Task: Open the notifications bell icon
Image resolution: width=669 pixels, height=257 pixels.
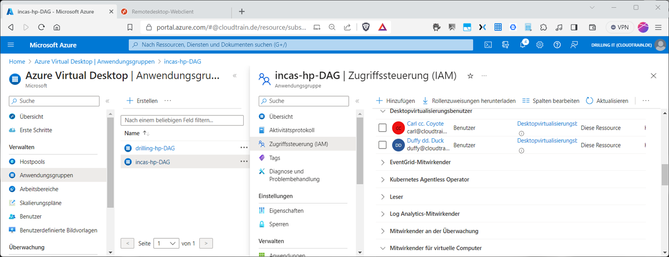Action: point(522,45)
